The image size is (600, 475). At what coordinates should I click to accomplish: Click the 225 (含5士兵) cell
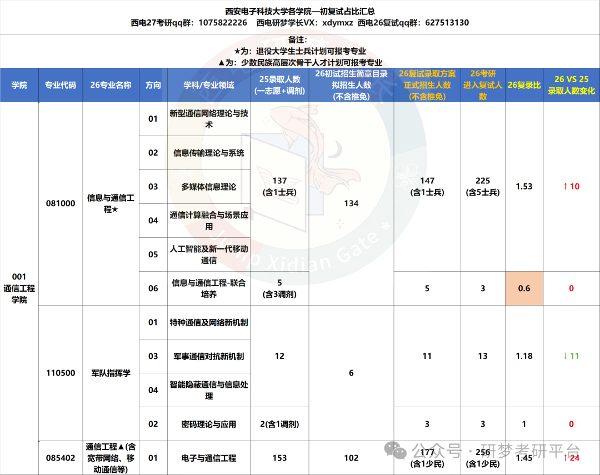pos(483,187)
